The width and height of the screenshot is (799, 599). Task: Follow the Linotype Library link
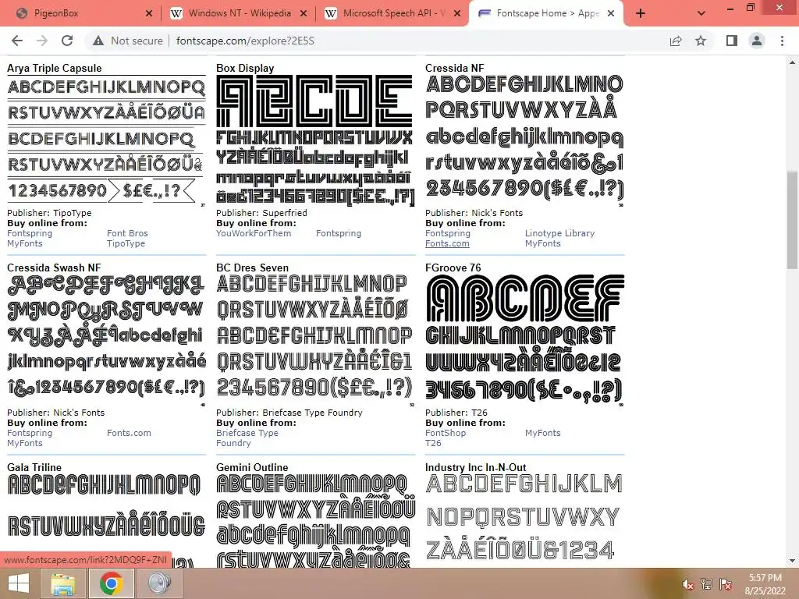[560, 233]
